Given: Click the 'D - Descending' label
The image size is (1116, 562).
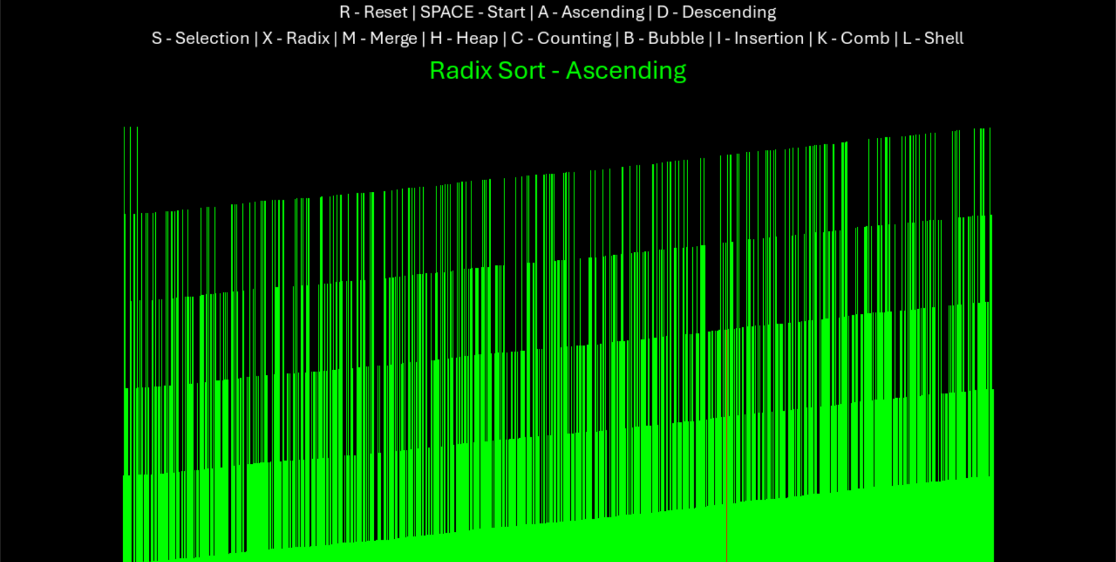Looking at the screenshot, I should point(716,12).
